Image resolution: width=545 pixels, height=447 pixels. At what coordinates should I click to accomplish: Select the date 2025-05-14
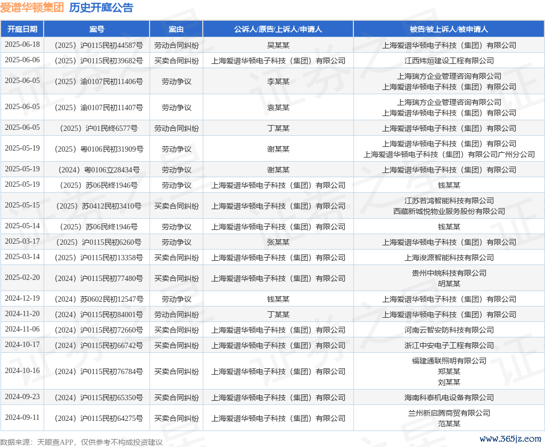point(22,226)
